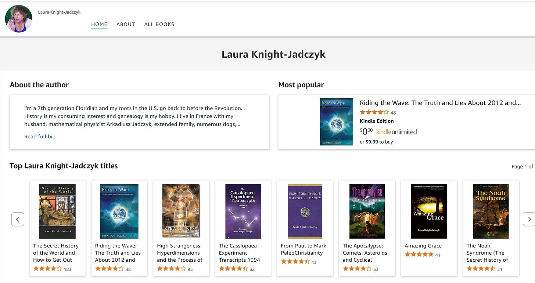Click the Read full bio link
The height and width of the screenshot is (283, 535).
coord(40,137)
